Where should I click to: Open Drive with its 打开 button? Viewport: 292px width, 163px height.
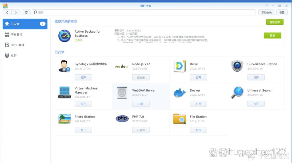click(198, 78)
